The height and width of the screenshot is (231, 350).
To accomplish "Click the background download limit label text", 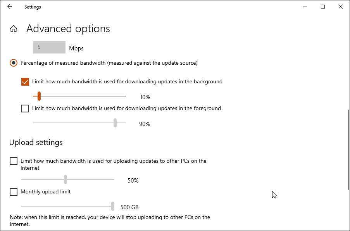I will pos(127,82).
